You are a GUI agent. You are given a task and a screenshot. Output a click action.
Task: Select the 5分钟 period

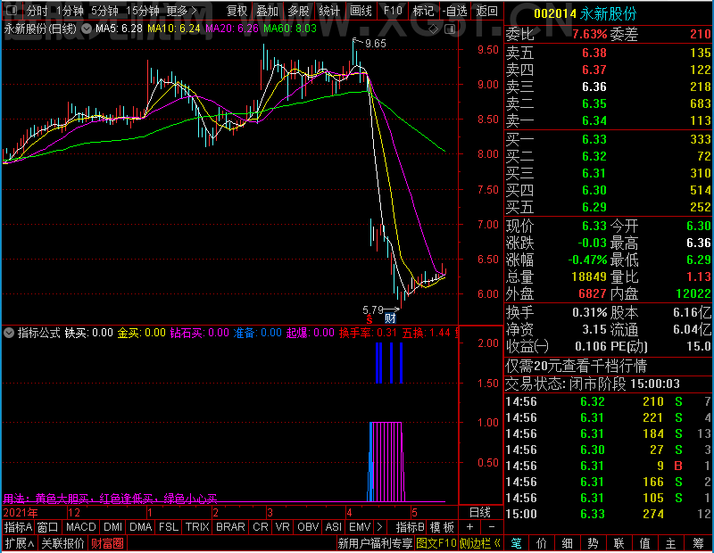pos(104,11)
